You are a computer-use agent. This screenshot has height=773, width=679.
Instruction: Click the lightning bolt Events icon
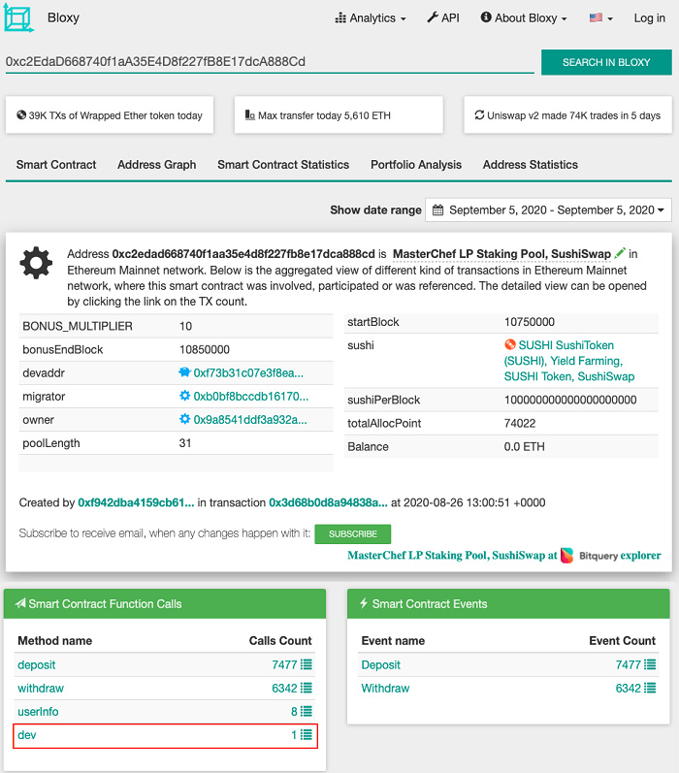[x=364, y=603]
